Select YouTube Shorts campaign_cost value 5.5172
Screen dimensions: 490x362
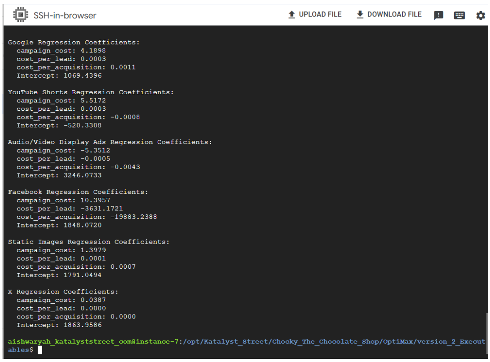click(93, 100)
